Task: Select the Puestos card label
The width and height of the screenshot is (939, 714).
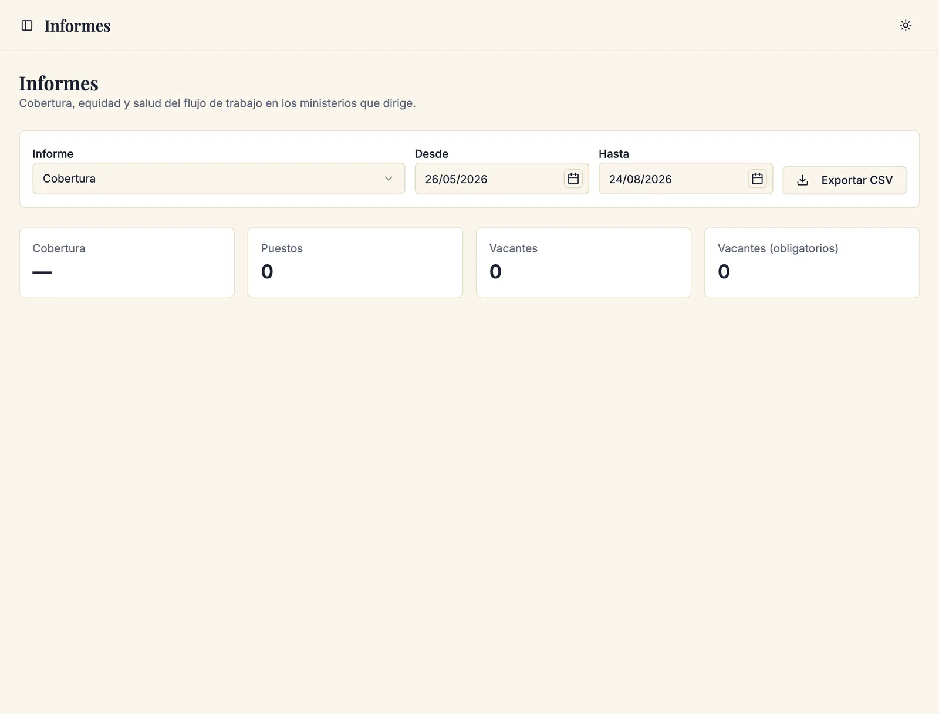Action: (x=282, y=248)
